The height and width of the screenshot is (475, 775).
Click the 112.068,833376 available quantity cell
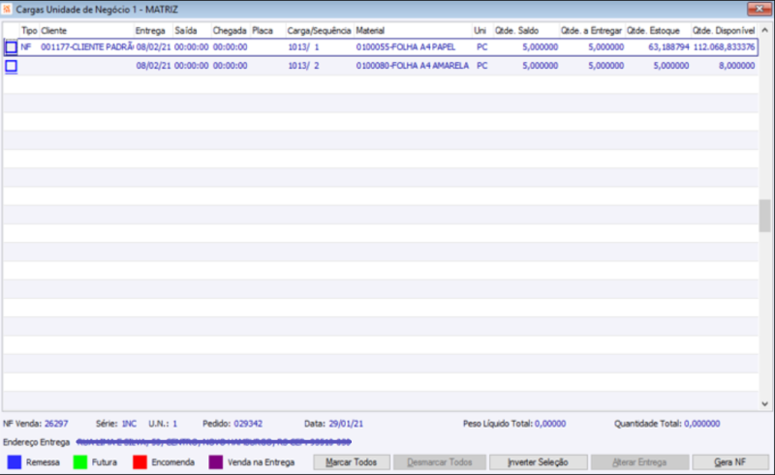[x=724, y=47]
